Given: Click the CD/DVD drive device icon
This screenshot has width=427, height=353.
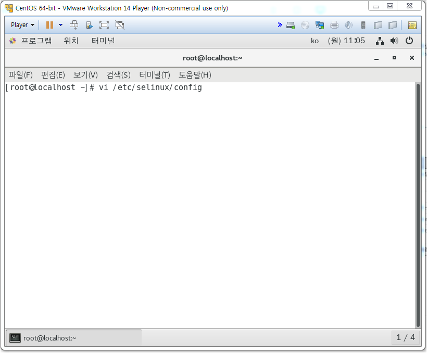Looking at the screenshot, I should coord(305,26).
